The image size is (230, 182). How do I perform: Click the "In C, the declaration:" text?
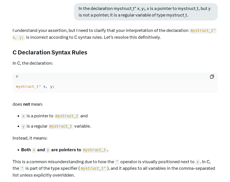(33, 63)
